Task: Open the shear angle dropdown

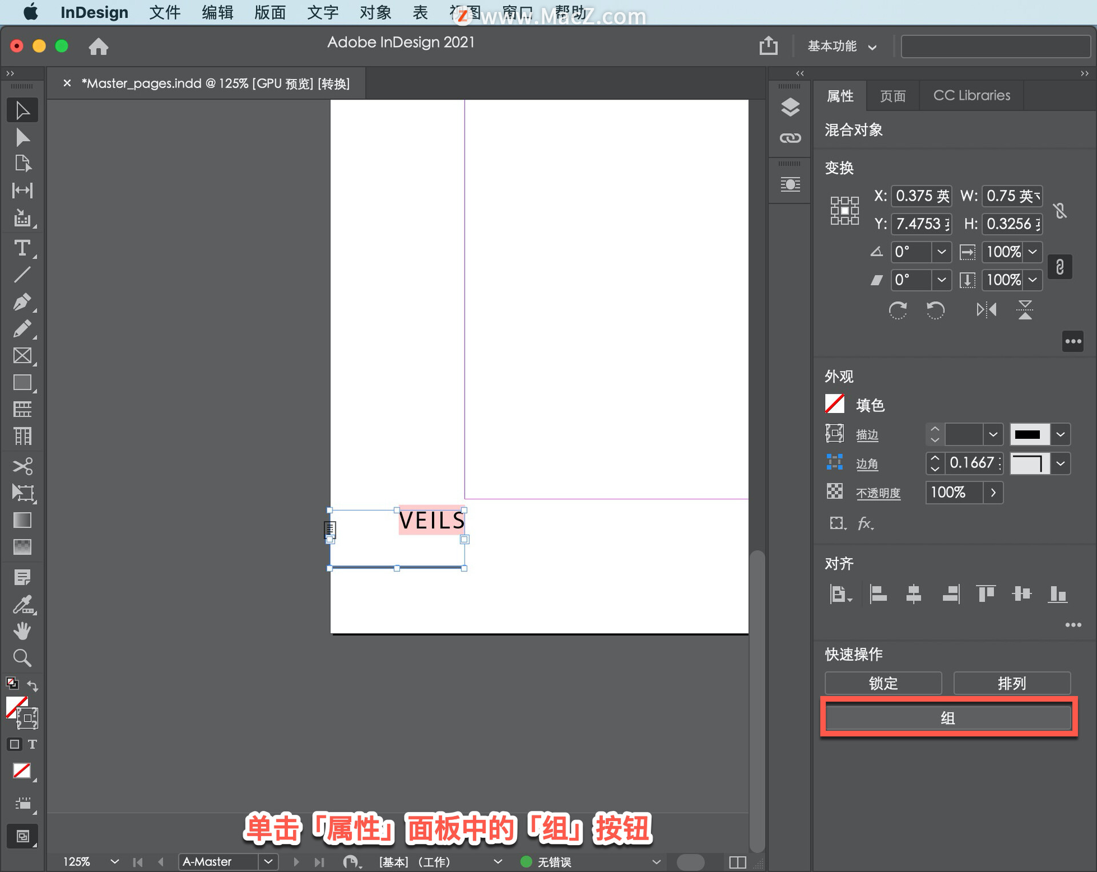Action: click(x=942, y=279)
